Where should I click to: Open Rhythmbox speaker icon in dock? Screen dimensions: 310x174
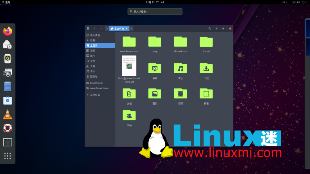[7, 59]
